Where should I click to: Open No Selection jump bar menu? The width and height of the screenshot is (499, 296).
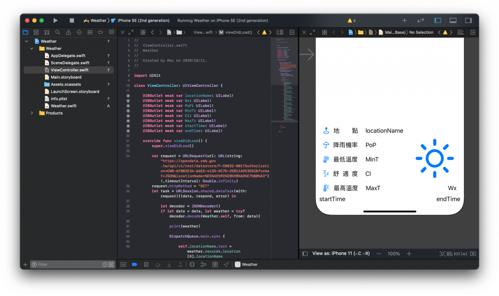point(421,32)
